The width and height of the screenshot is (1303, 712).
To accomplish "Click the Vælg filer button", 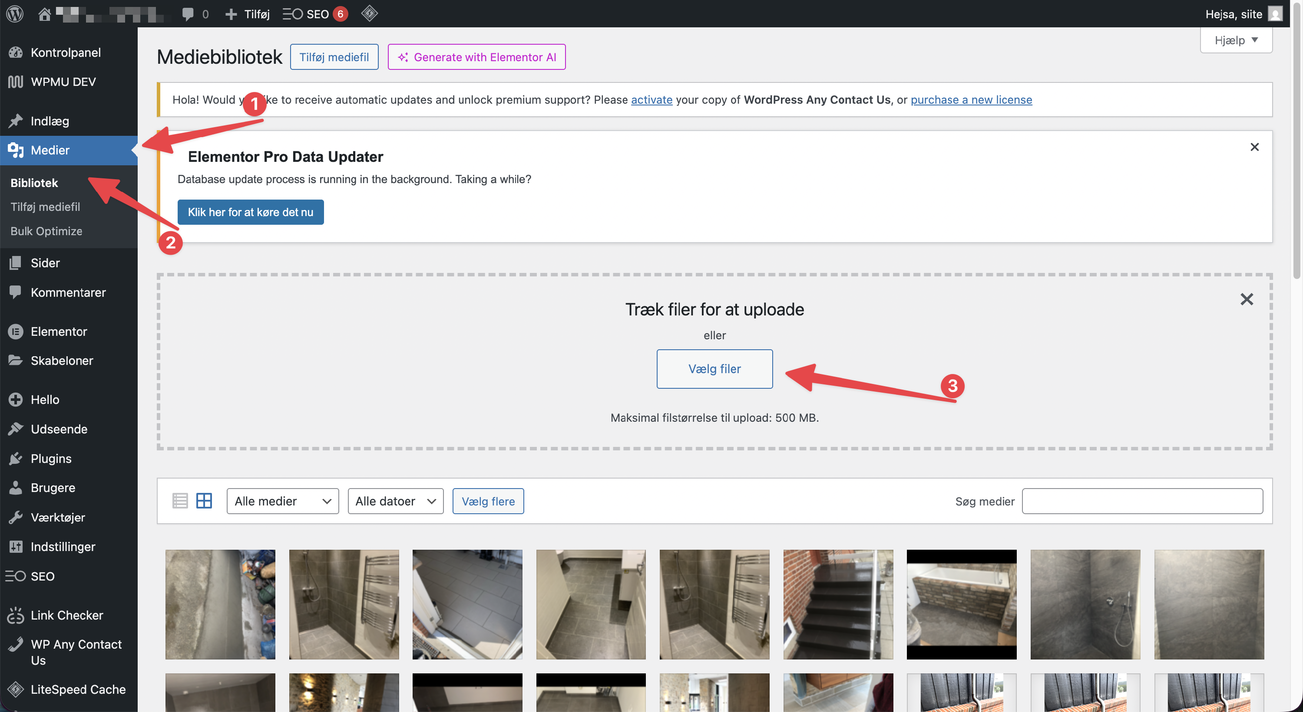I will click(714, 369).
